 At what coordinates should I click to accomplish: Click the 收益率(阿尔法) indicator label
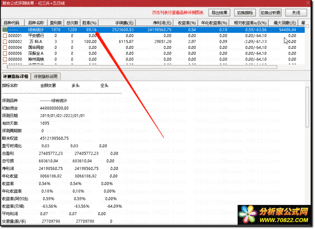(15, 199)
